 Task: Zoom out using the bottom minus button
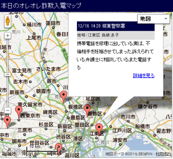coord(8,110)
